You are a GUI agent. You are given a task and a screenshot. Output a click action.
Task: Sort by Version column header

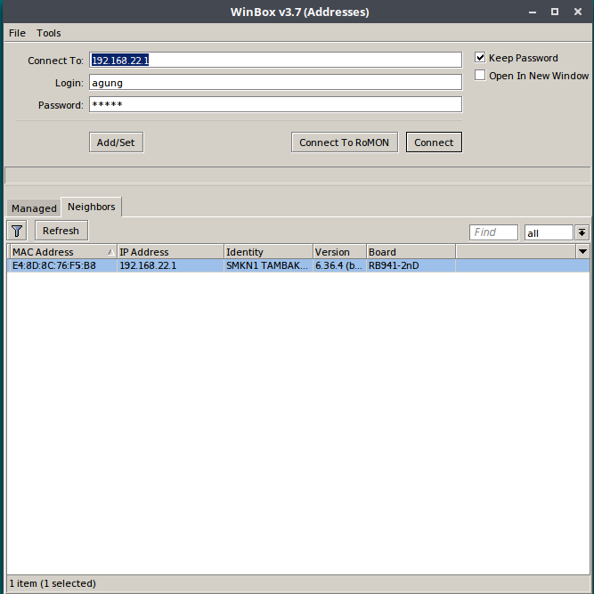tap(340, 252)
